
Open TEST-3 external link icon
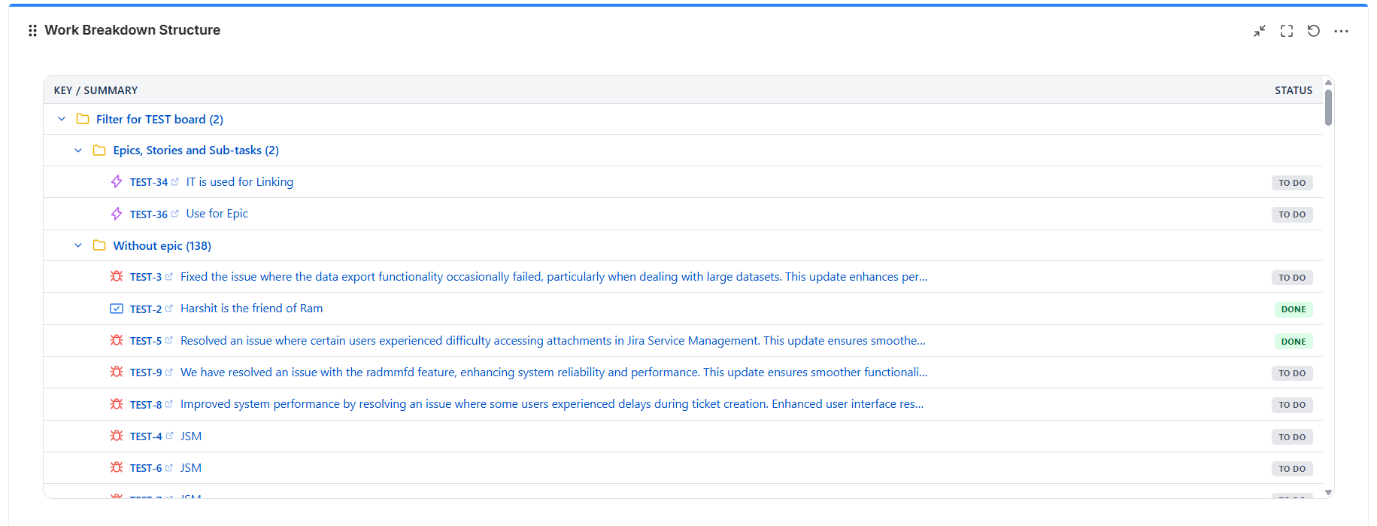pyautogui.click(x=169, y=277)
